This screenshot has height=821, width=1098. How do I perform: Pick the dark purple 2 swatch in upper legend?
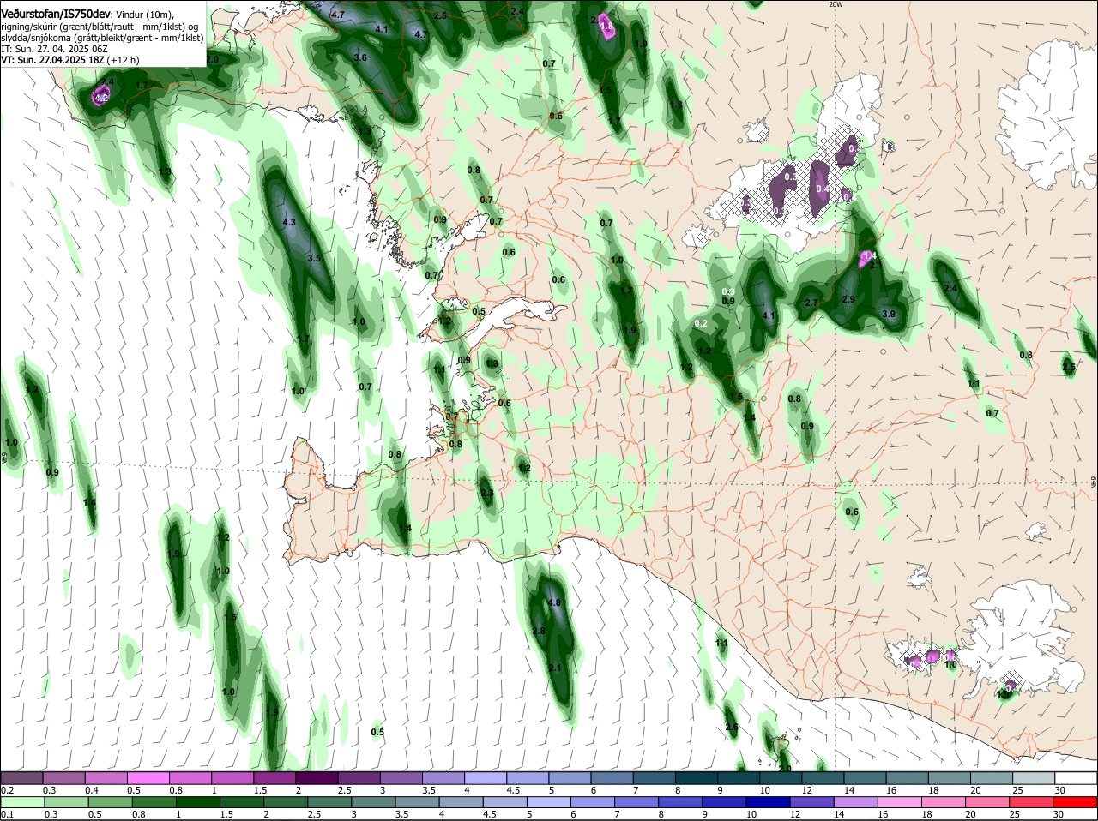tap(316, 777)
